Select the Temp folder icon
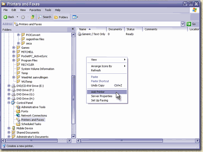The width and height of the screenshot is (203, 152). (x=18, y=73)
